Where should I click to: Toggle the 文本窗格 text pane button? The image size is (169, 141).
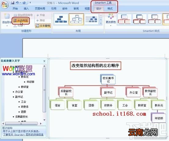pos(43,26)
